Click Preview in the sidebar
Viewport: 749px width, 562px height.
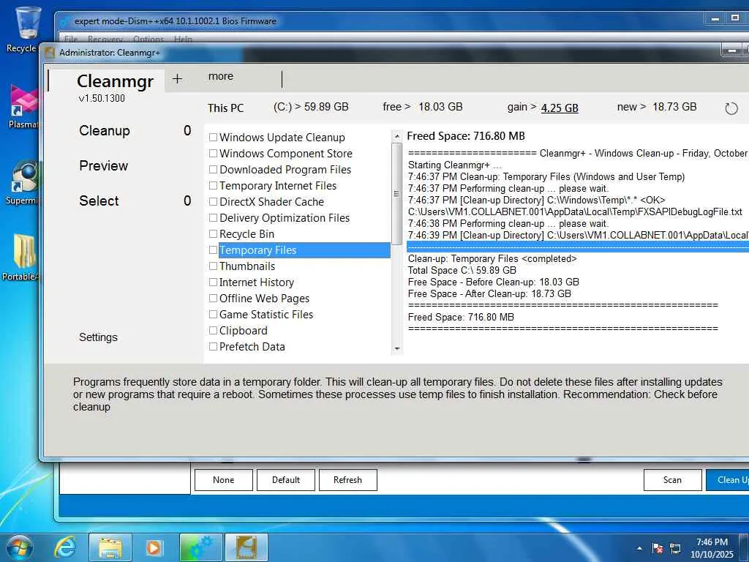coord(104,166)
